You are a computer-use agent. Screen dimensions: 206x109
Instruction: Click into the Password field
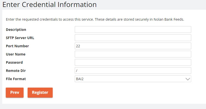133,62
